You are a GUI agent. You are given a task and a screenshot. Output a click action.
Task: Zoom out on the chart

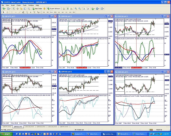(x=80, y=9)
